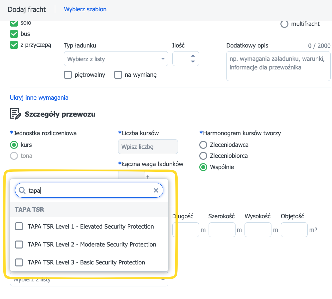Open the Typ ładunku dropdown
This screenshot has height=299, width=332.
[x=116, y=59]
